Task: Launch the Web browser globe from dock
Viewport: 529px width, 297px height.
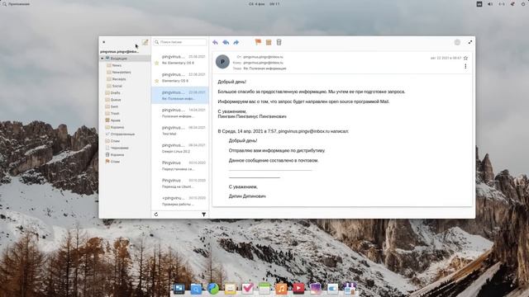Action: [213, 288]
